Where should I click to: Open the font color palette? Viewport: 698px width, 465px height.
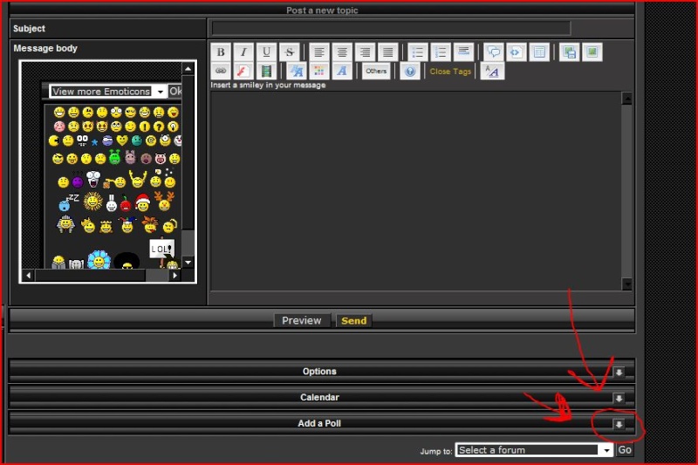[x=319, y=71]
